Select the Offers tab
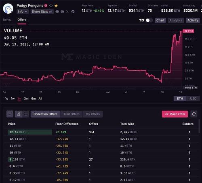The image size is (202, 183). [22, 20]
